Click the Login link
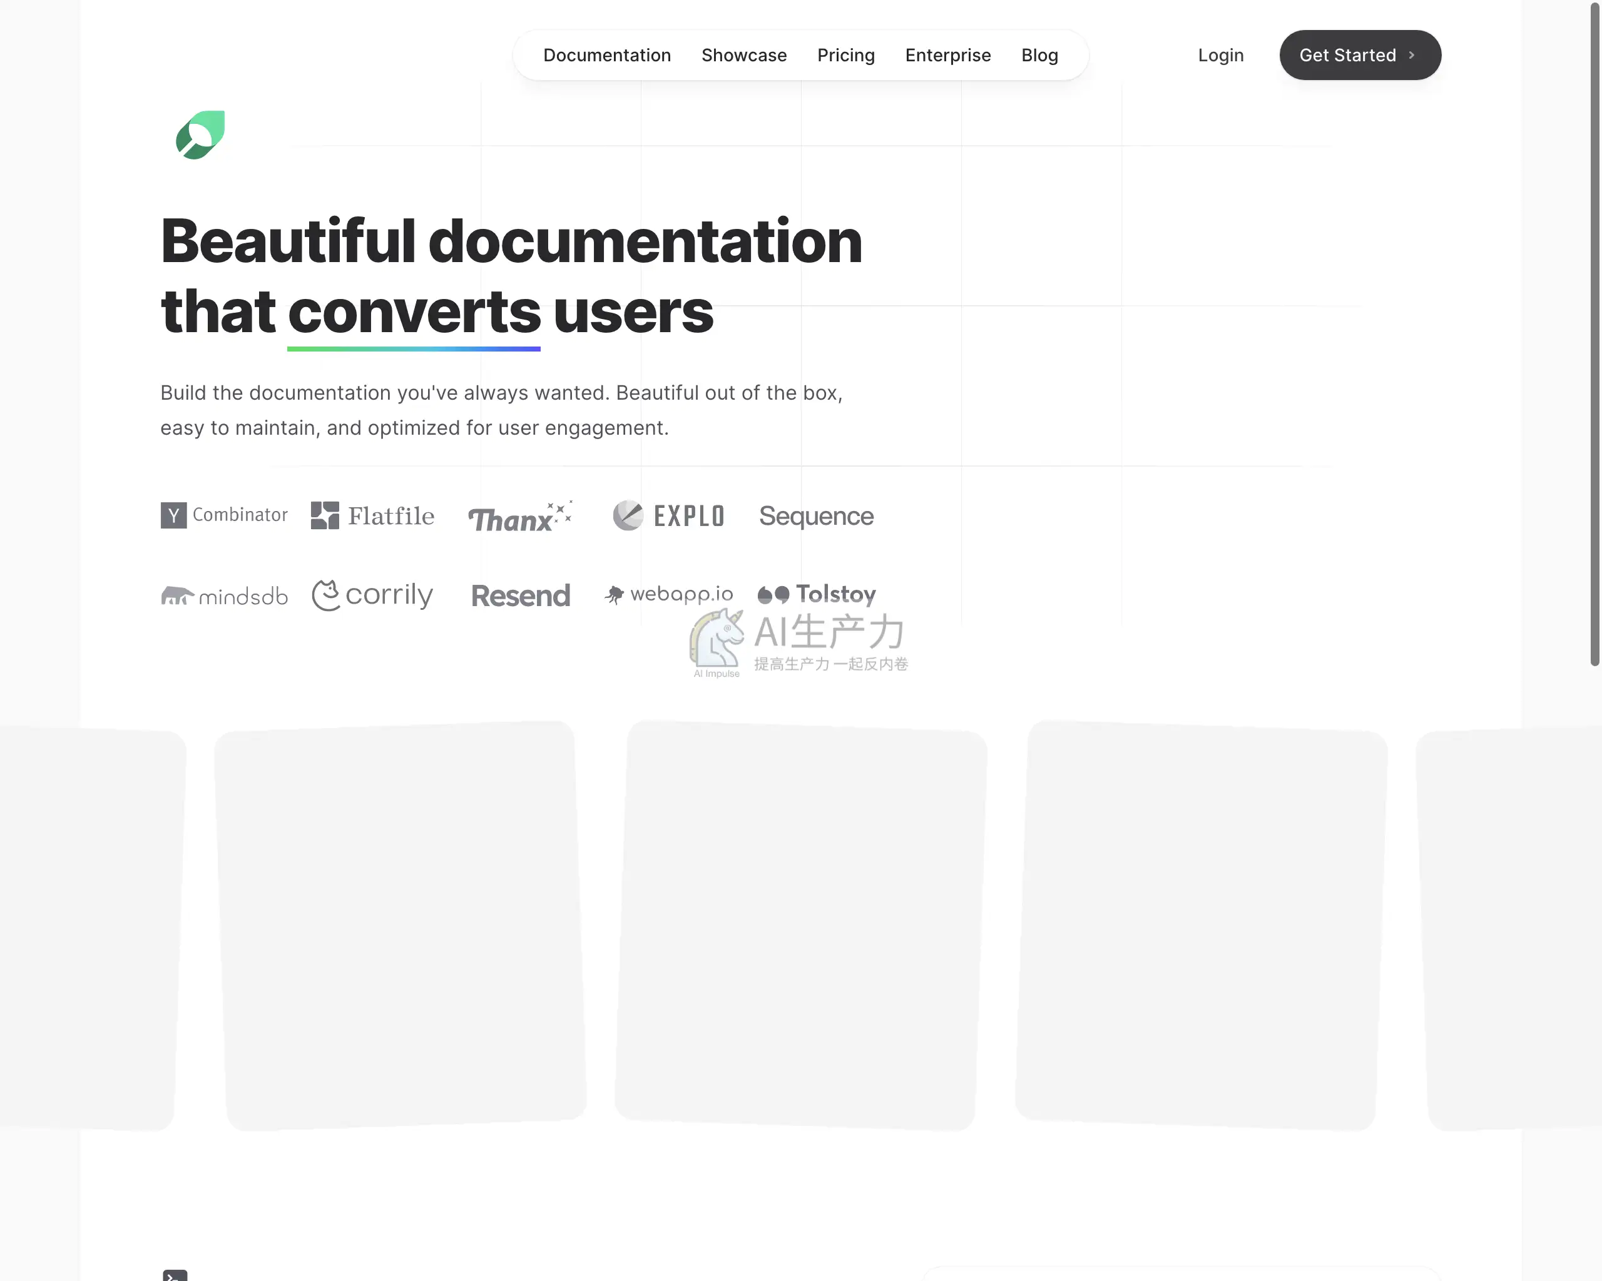This screenshot has height=1281, width=1602. point(1220,56)
